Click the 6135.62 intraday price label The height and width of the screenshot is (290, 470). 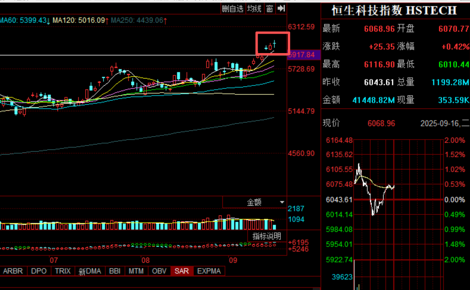pos(339,155)
